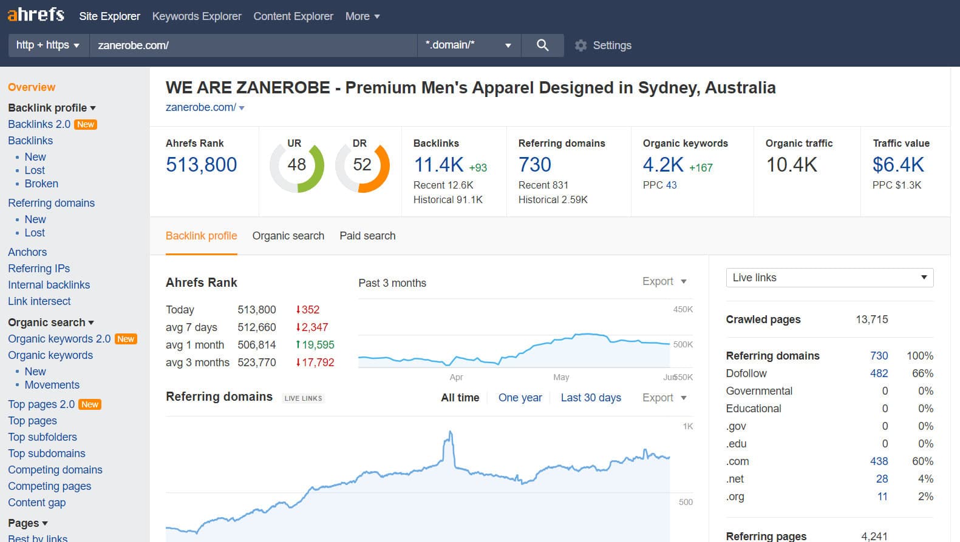Open the http + https protocol dropdown

(49, 45)
